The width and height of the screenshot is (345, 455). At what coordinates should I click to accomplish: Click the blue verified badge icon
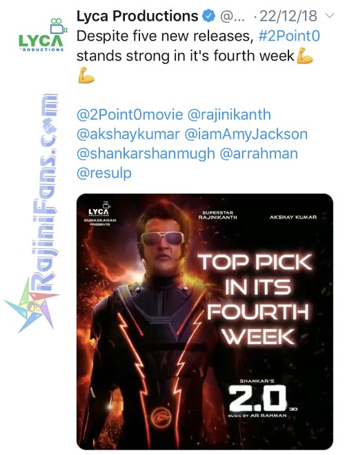(x=209, y=17)
